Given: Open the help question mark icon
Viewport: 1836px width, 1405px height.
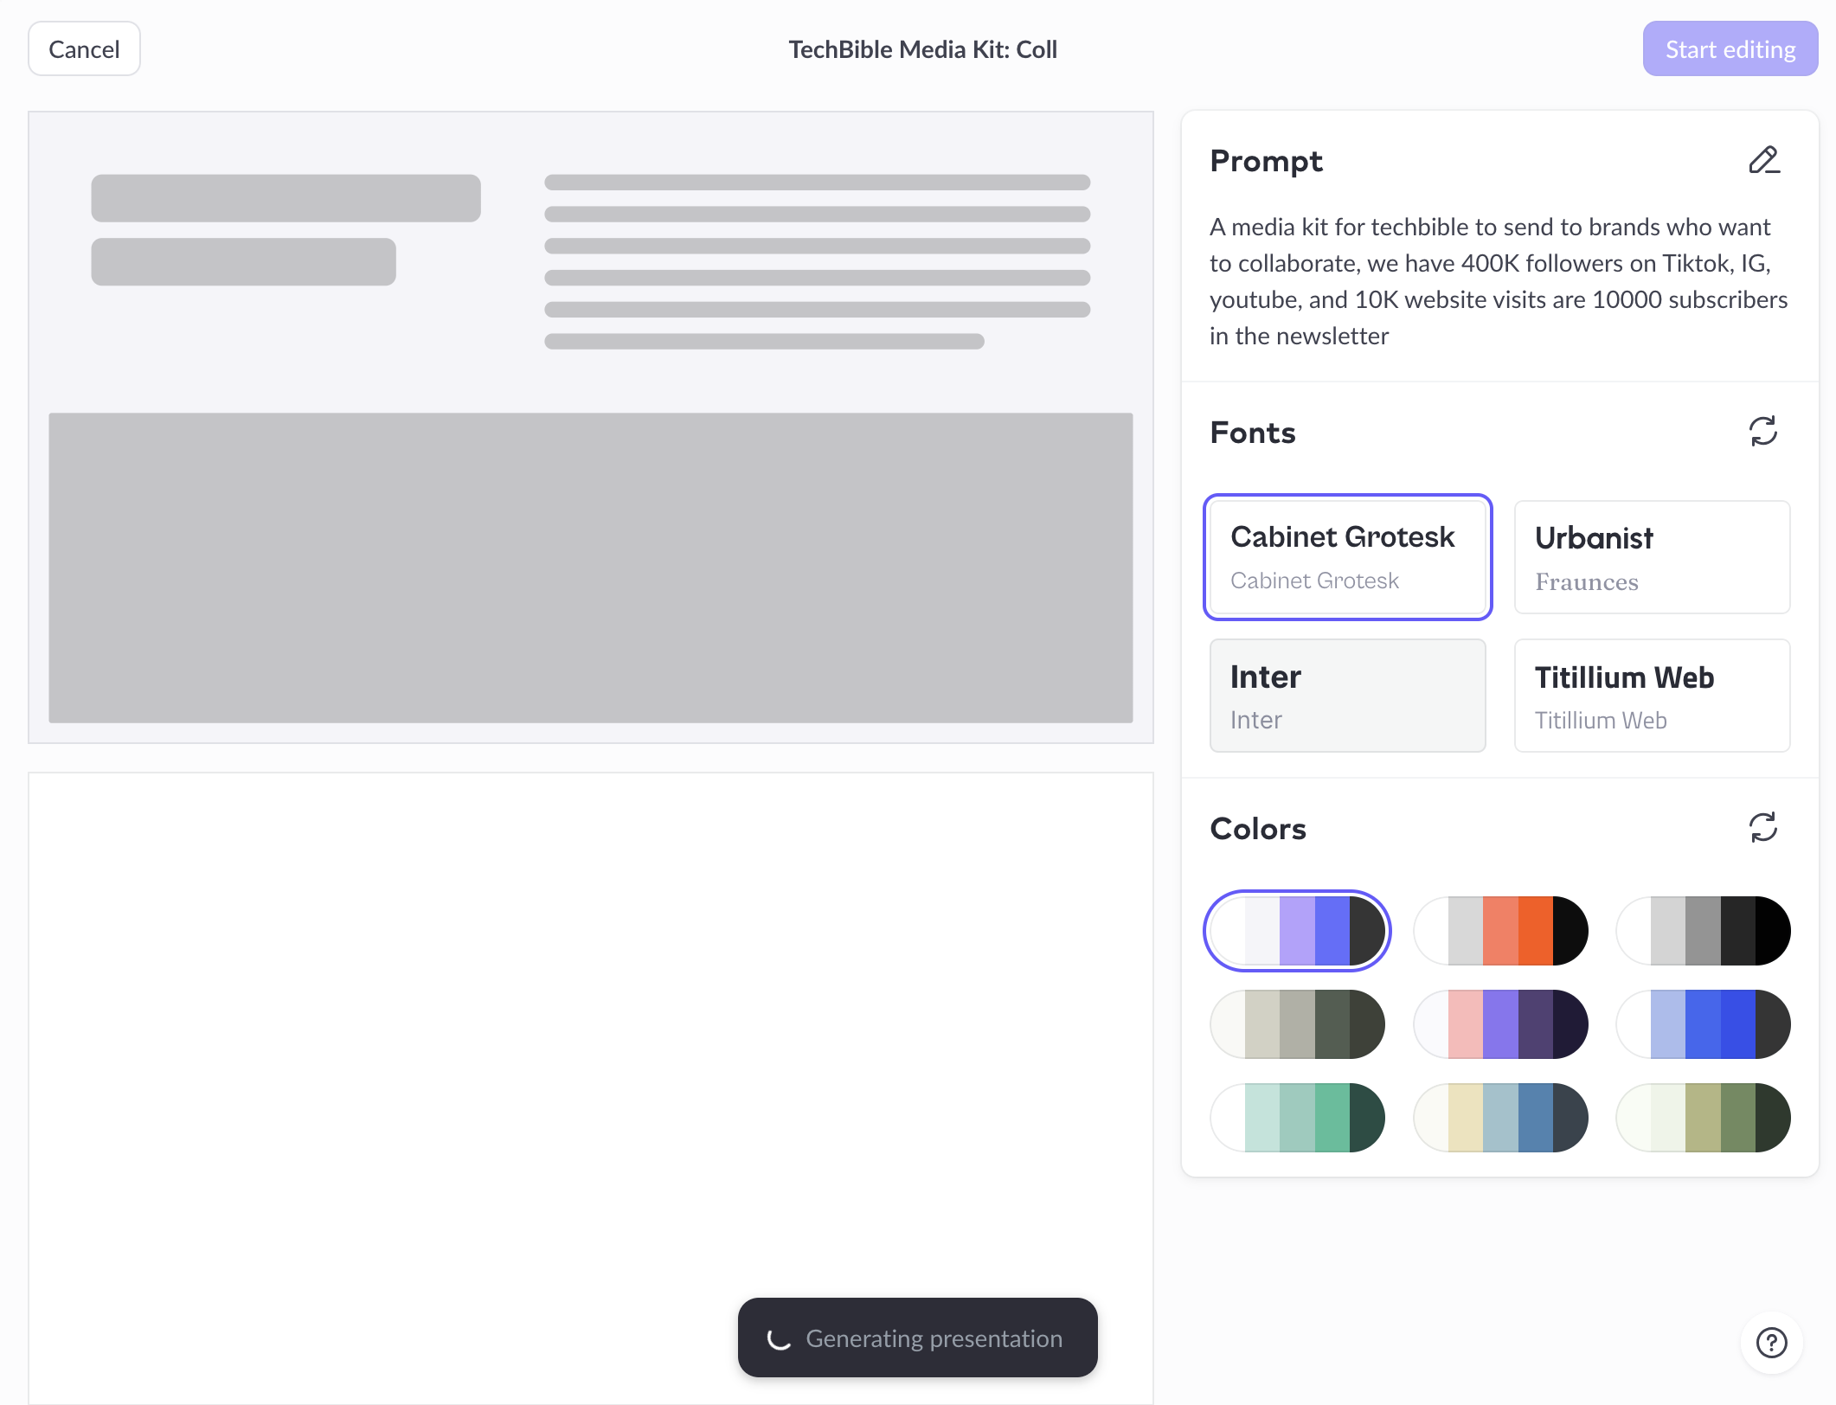Looking at the screenshot, I should tap(1771, 1343).
